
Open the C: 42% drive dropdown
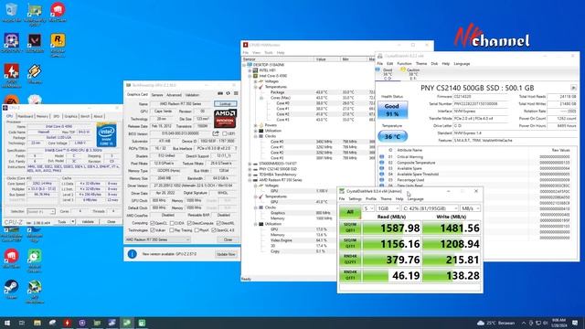coord(430,208)
